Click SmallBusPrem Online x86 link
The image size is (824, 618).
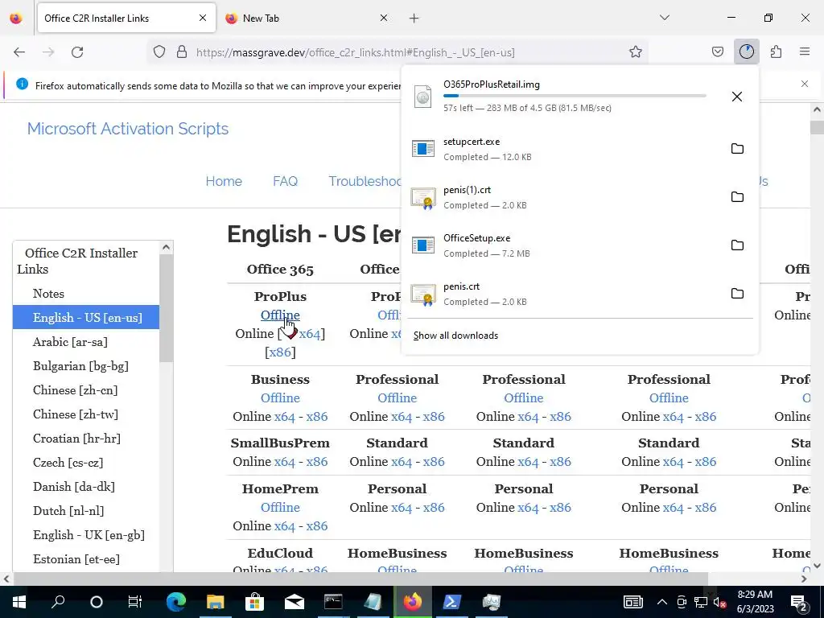(x=317, y=462)
